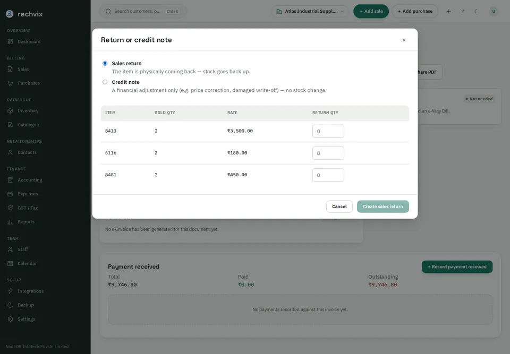
Task: Click the Catalogue sidebar icon
Action: 11,125
